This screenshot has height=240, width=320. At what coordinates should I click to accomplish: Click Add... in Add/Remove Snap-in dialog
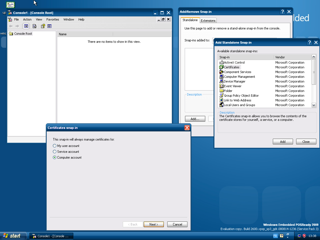tap(195, 119)
